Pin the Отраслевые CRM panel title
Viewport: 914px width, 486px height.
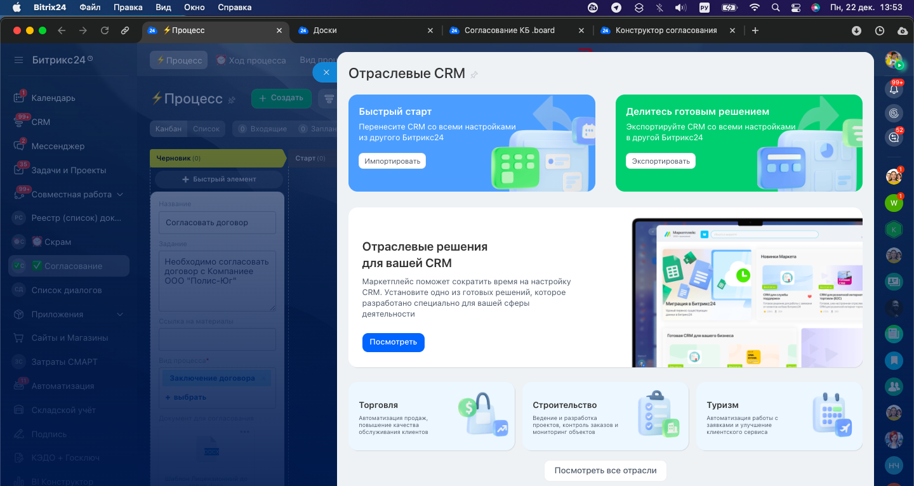tap(474, 74)
